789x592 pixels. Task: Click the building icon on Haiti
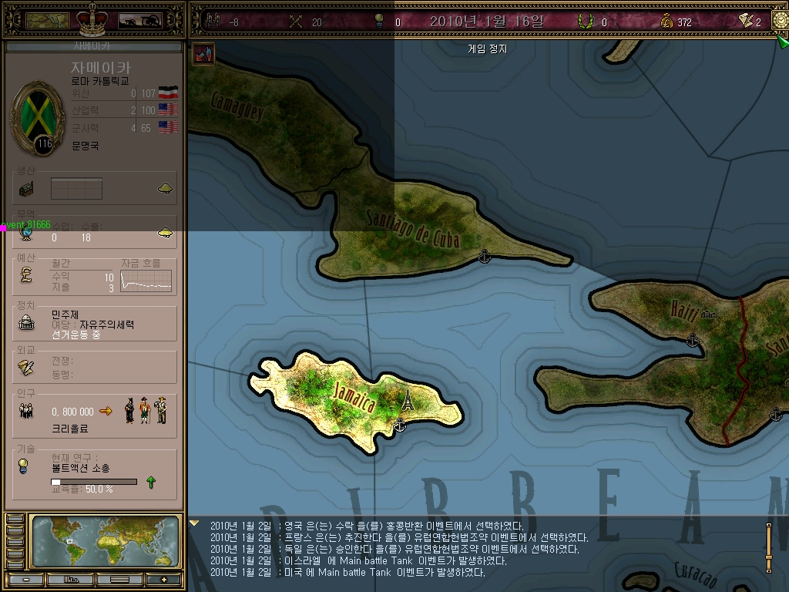pos(709,314)
